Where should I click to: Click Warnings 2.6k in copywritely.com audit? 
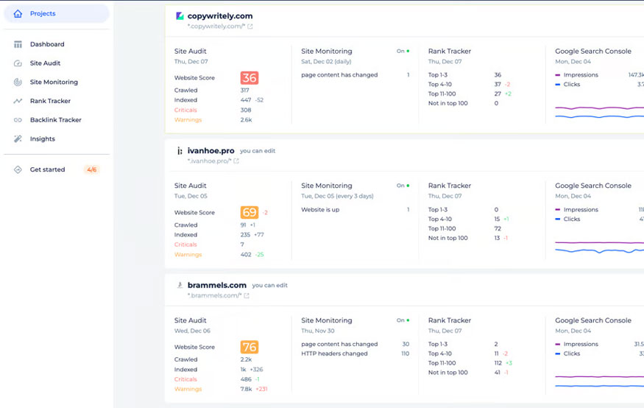tap(213, 120)
